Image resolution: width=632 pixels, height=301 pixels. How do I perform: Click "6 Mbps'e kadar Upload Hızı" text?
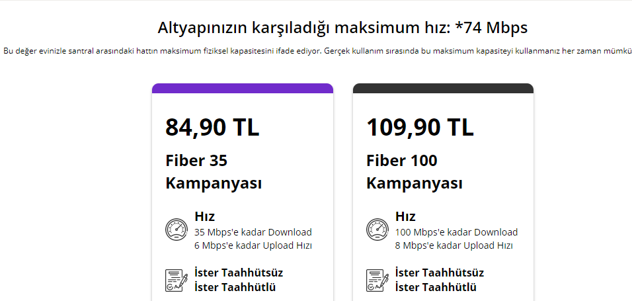click(x=253, y=245)
